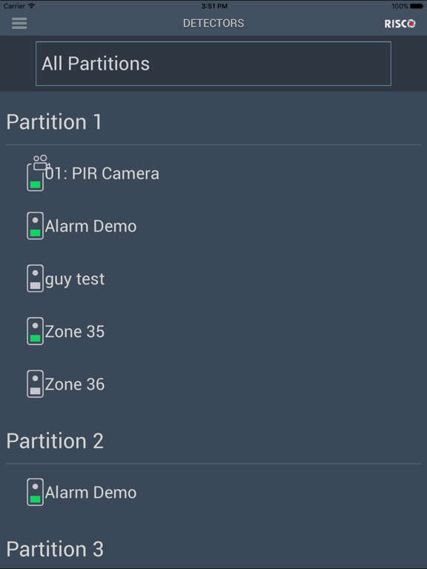Tap the RISCO logo

(400, 24)
